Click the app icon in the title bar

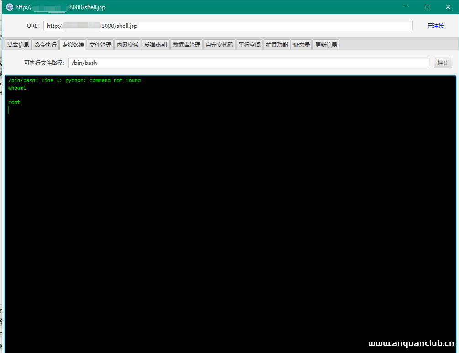click(9, 7)
